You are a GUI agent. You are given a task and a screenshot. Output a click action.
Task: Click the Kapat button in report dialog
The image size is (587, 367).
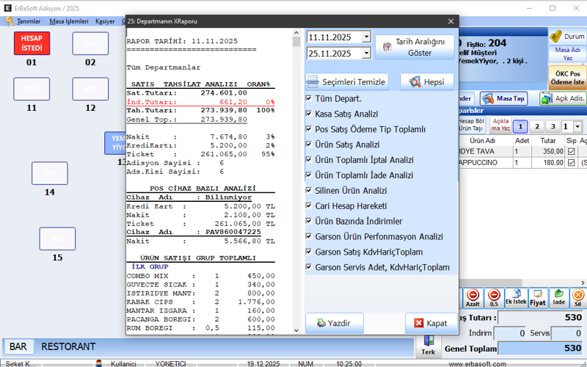tap(431, 323)
